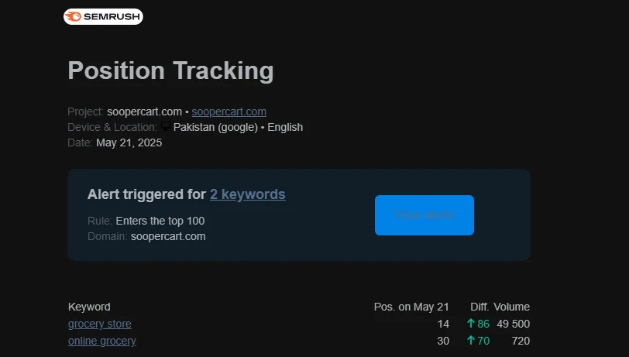629x357 pixels.
Task: Click the Volume column header
Action: point(511,307)
